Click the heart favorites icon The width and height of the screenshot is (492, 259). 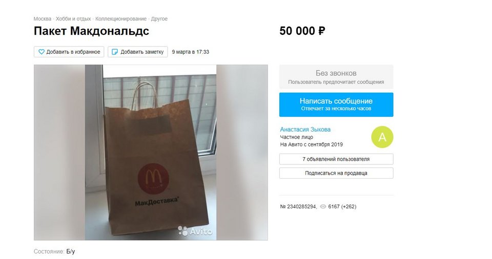pyautogui.click(x=41, y=52)
